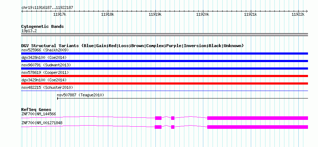Click the second small exon of NM_001271848
318x147 pixels.
point(173,127)
